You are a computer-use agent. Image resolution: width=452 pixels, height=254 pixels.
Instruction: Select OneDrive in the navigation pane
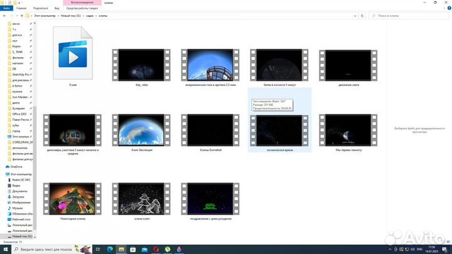coord(16,166)
